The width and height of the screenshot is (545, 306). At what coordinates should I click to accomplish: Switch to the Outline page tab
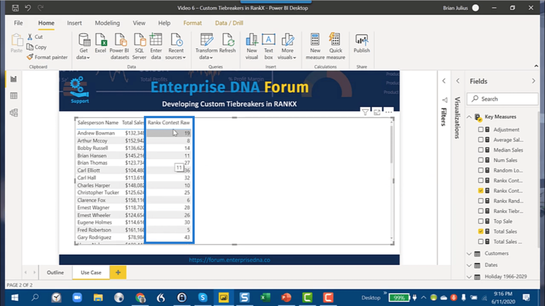[55, 273]
